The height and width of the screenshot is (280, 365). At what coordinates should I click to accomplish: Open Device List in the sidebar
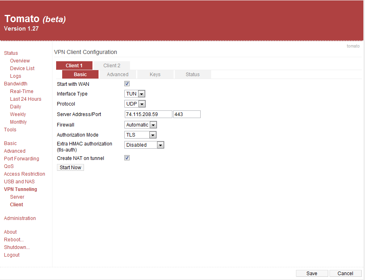coord(22,68)
